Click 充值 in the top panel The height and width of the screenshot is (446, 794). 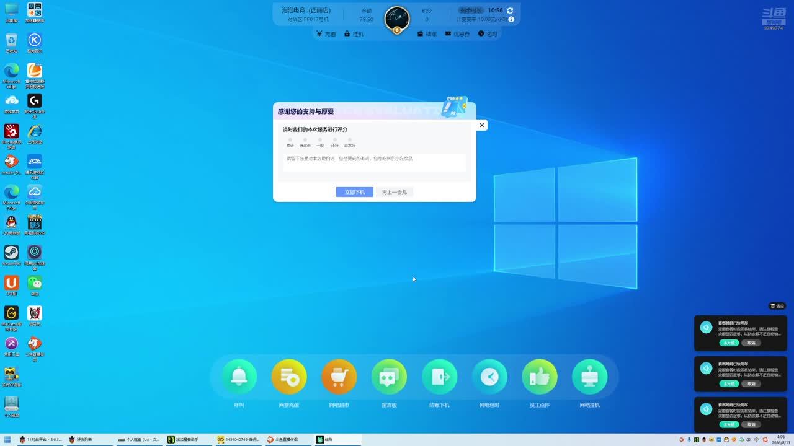pyautogui.click(x=326, y=34)
